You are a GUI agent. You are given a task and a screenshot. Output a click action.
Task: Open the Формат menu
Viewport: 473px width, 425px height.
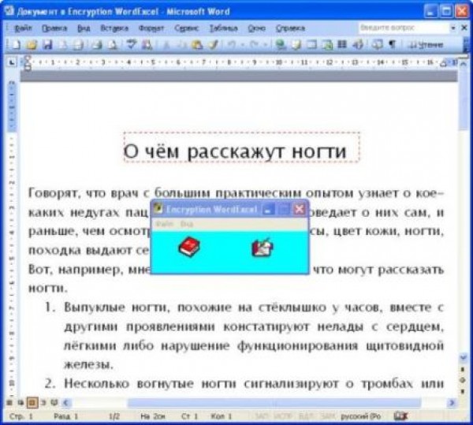click(x=151, y=28)
